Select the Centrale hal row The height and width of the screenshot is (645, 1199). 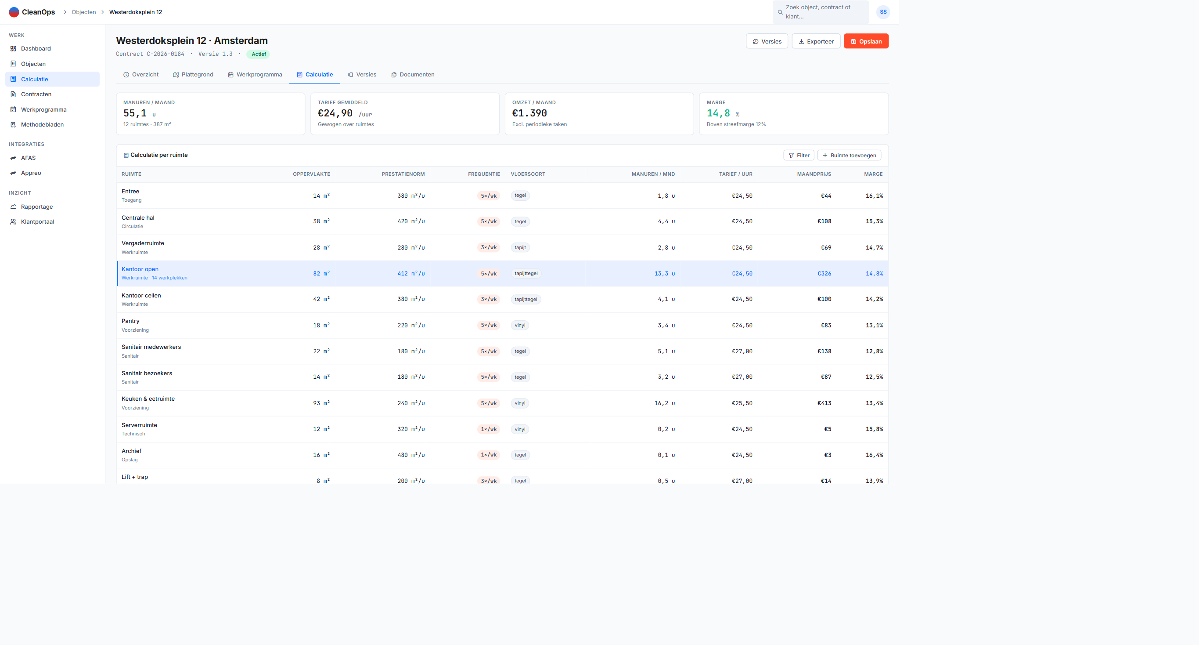tap(502, 222)
